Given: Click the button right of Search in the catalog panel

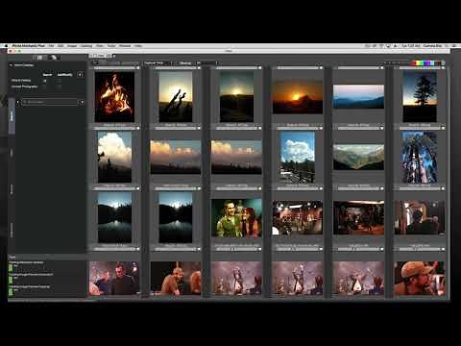Looking at the screenshot, I should pyautogui.click(x=64, y=75).
